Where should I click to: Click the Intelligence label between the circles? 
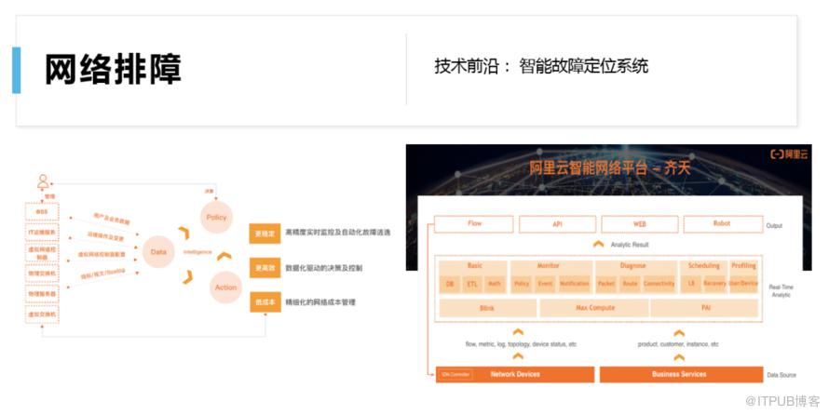(x=197, y=252)
